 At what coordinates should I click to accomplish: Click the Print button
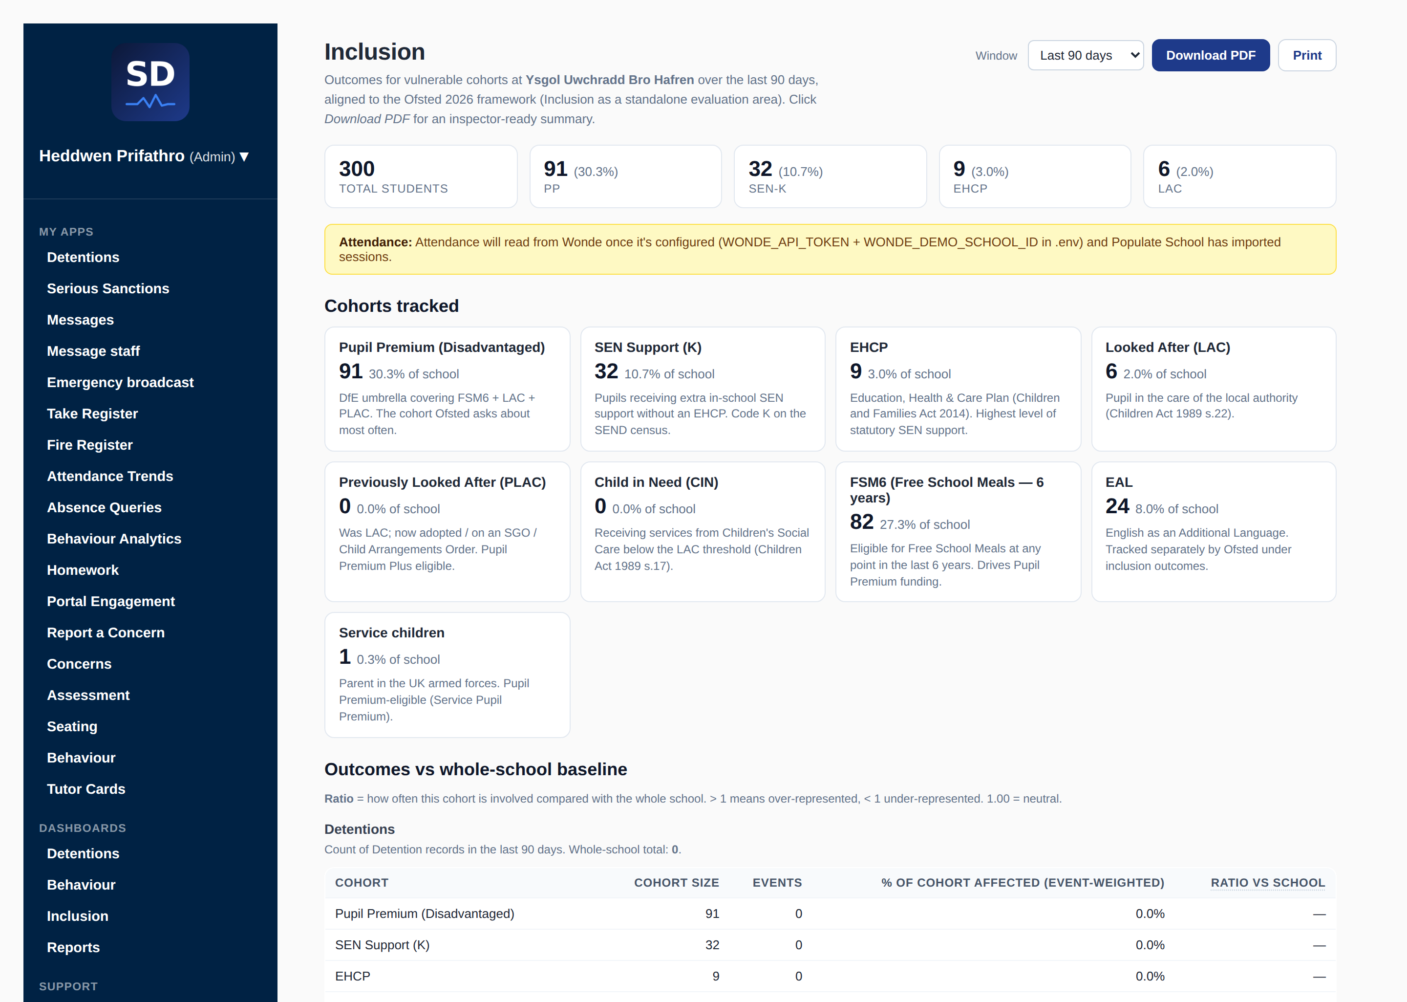(x=1306, y=56)
